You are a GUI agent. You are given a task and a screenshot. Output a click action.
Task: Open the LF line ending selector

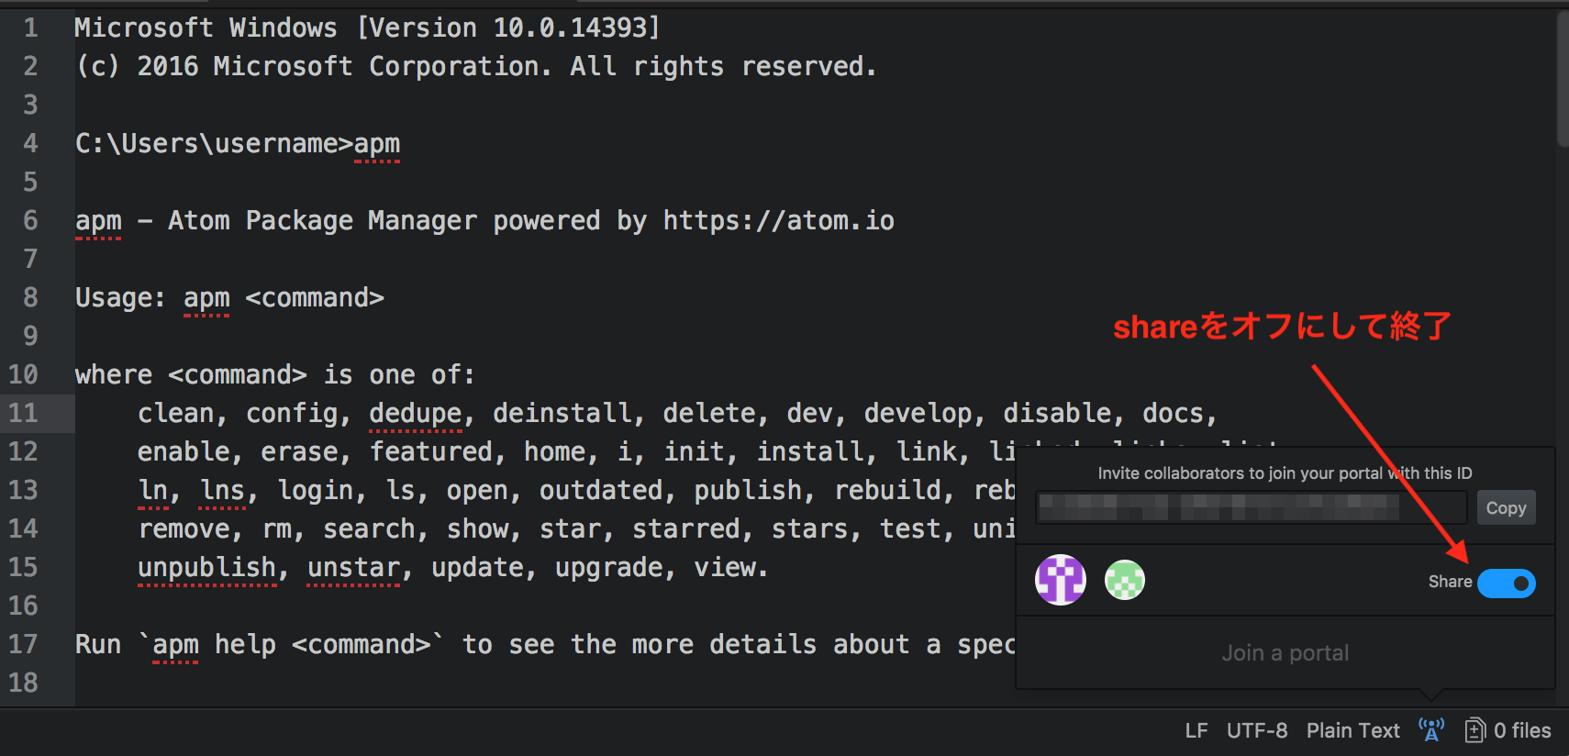(x=1196, y=730)
